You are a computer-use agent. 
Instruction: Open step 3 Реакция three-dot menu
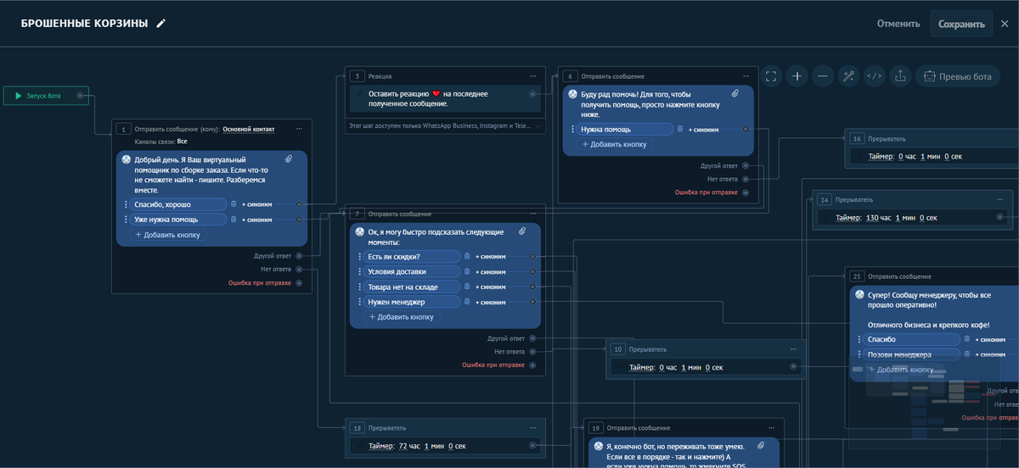point(532,76)
